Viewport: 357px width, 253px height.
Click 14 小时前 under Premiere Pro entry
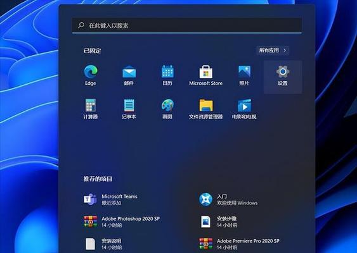pos(227,247)
